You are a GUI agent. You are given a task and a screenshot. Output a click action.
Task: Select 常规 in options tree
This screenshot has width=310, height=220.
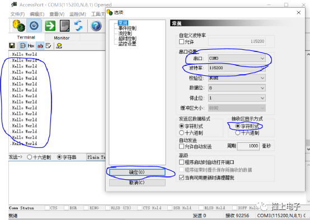pos(123,23)
